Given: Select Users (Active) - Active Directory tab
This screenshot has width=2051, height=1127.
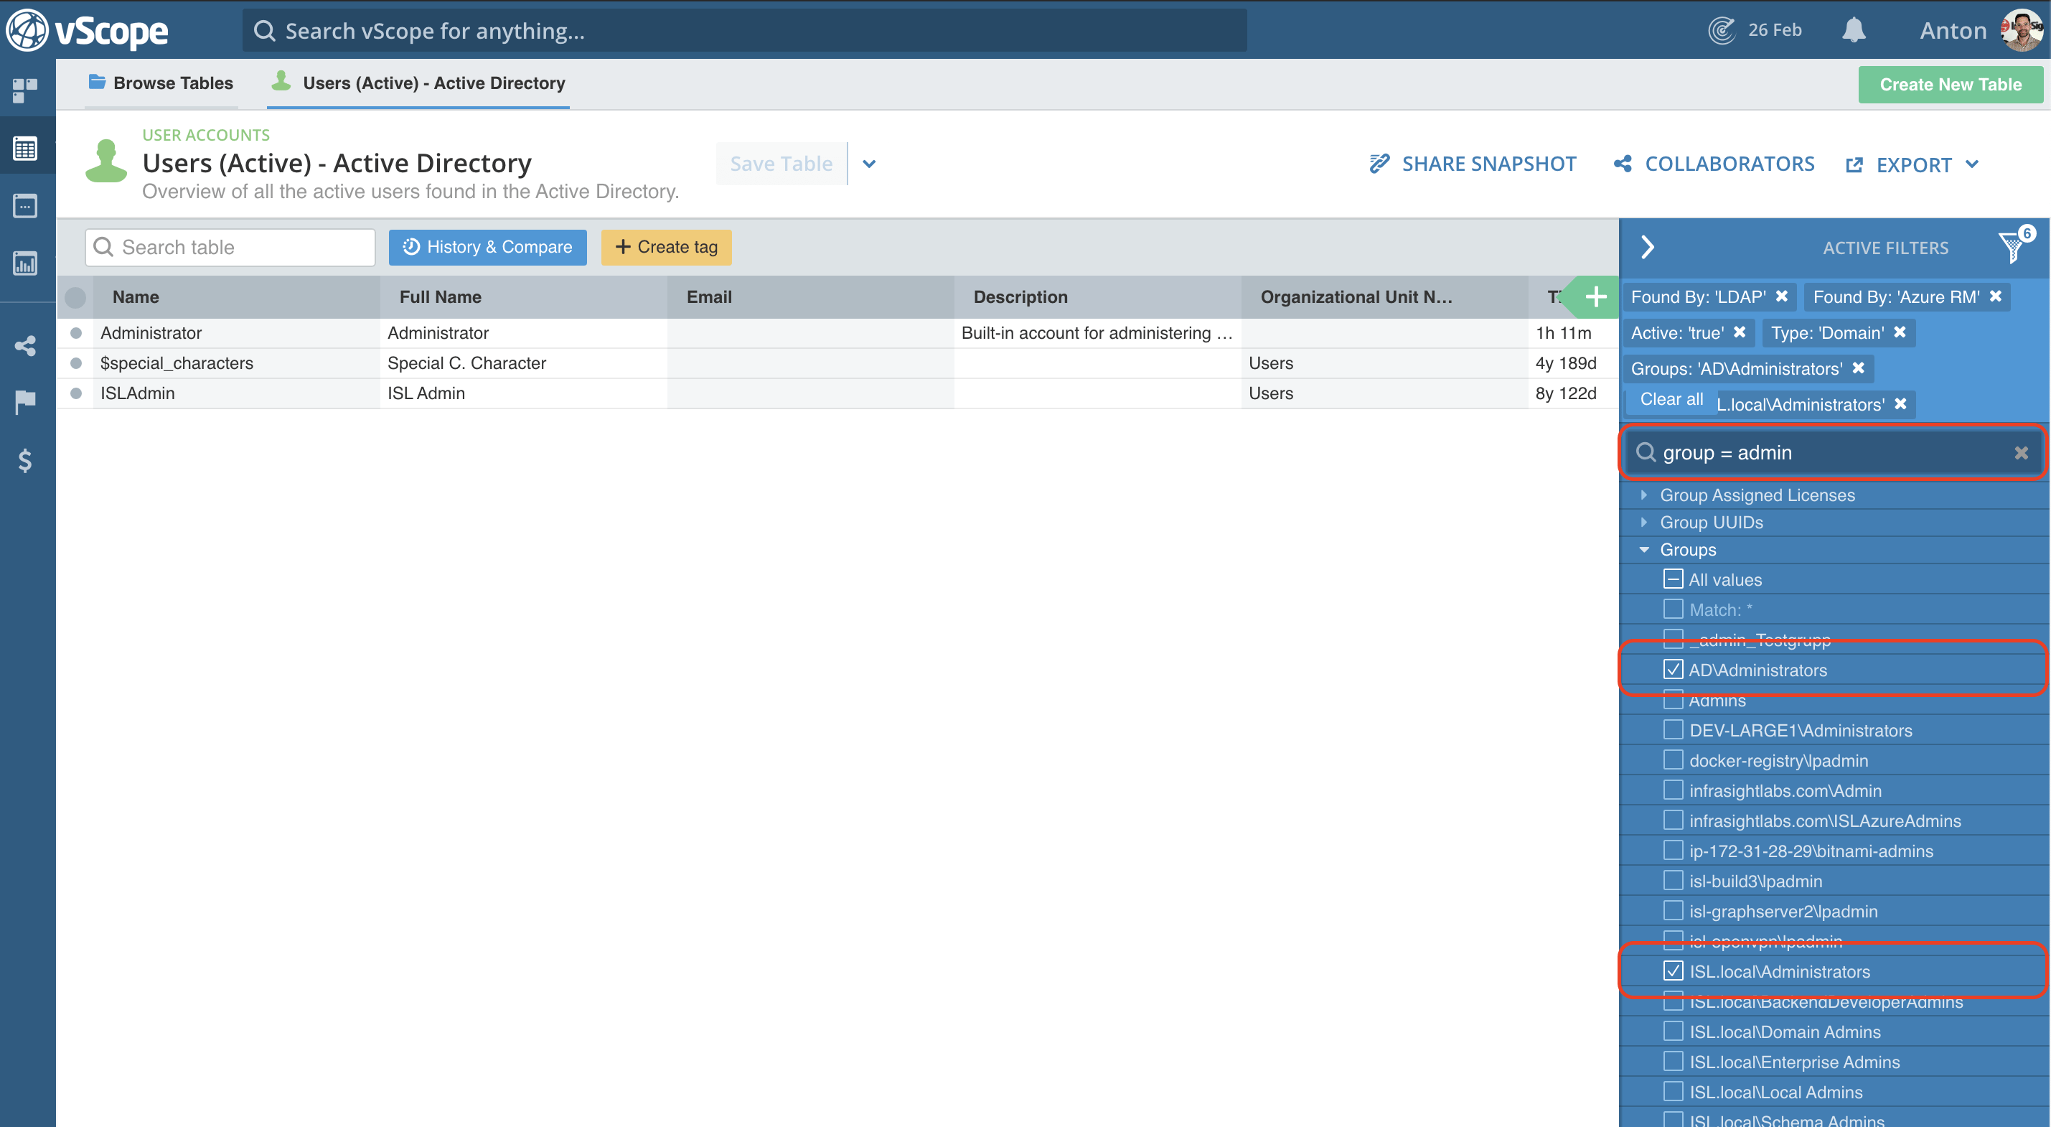Looking at the screenshot, I should [x=419, y=83].
